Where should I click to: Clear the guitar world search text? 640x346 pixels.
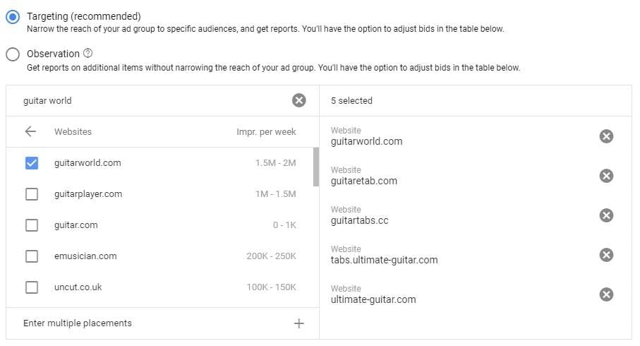click(x=298, y=100)
